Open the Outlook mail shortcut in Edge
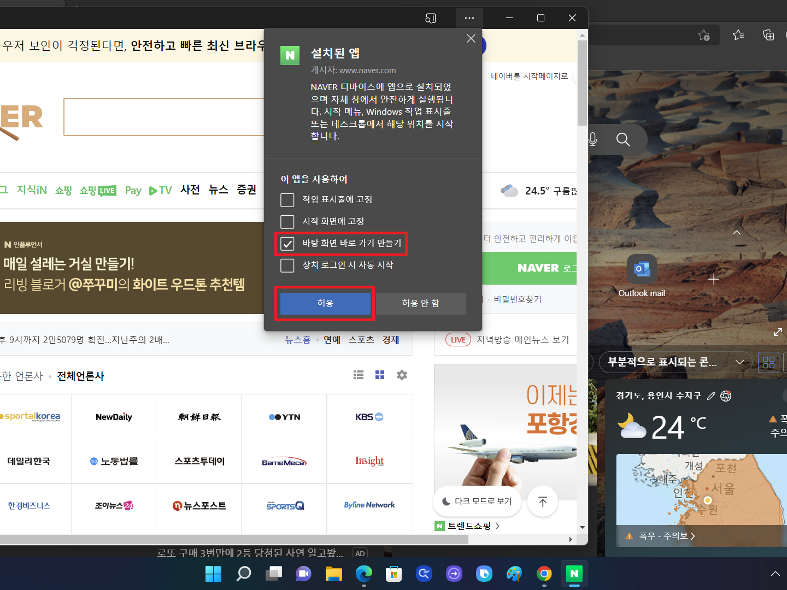This screenshot has height=590, width=787. click(642, 276)
